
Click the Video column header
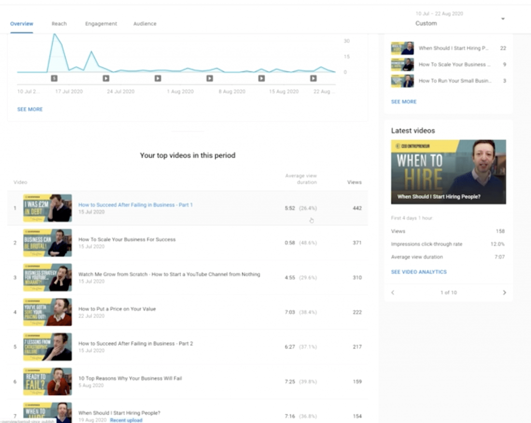(20, 182)
